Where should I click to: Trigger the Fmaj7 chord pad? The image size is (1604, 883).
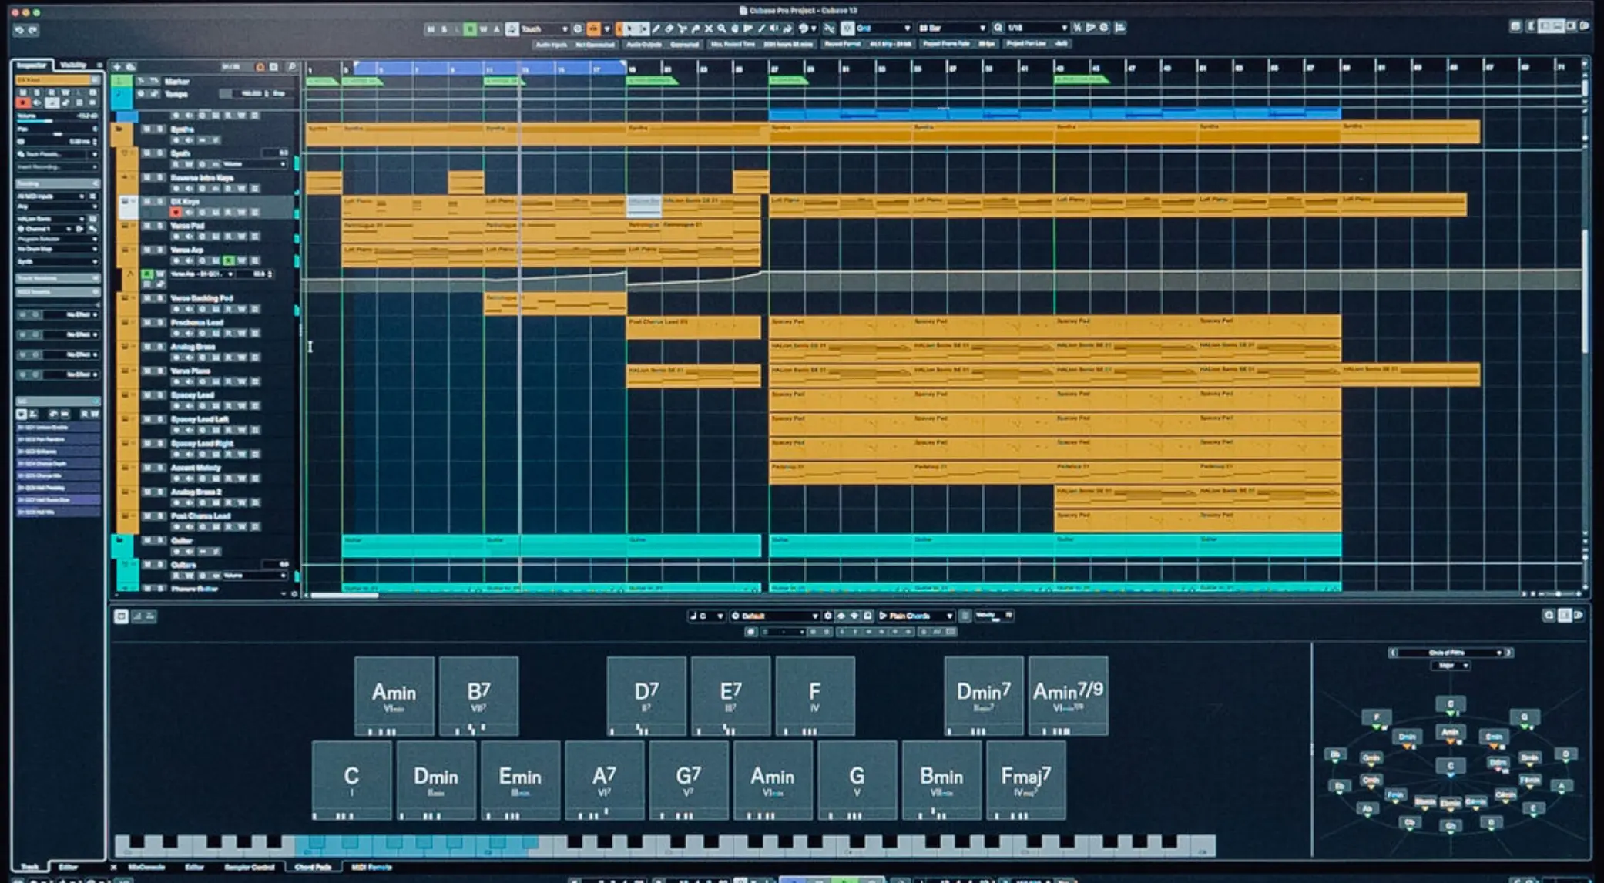[1027, 778]
